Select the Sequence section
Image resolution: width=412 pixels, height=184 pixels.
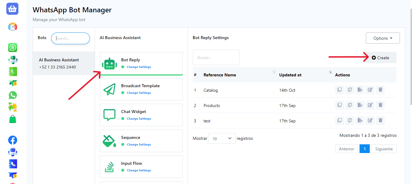[x=141, y=141]
